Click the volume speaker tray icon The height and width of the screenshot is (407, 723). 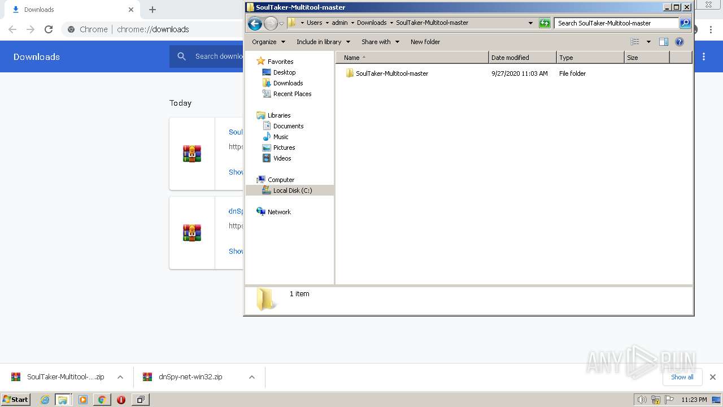(642, 400)
